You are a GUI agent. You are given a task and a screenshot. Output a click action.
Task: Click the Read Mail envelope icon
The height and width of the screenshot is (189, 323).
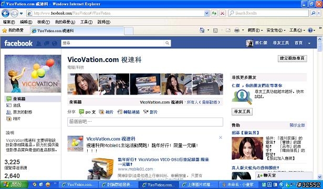click(228, 30)
